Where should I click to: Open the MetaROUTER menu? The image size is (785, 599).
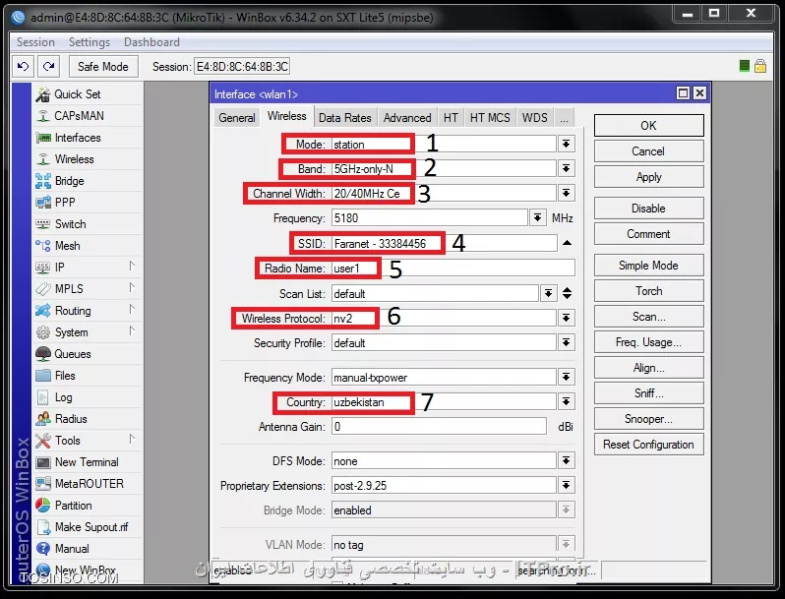88,483
